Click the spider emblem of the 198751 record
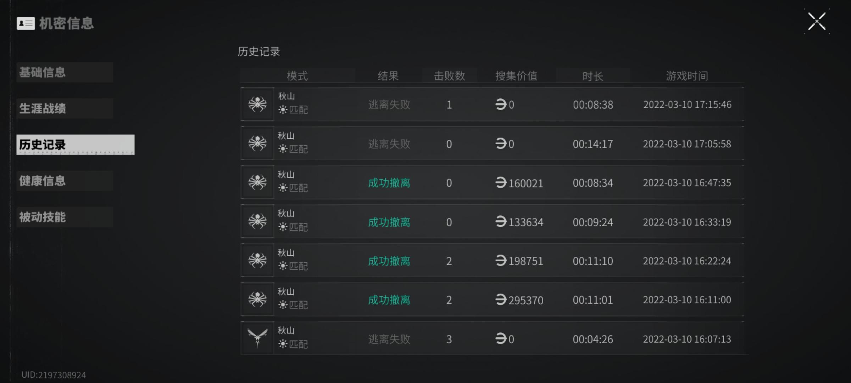This screenshot has width=851, height=383. [x=257, y=260]
